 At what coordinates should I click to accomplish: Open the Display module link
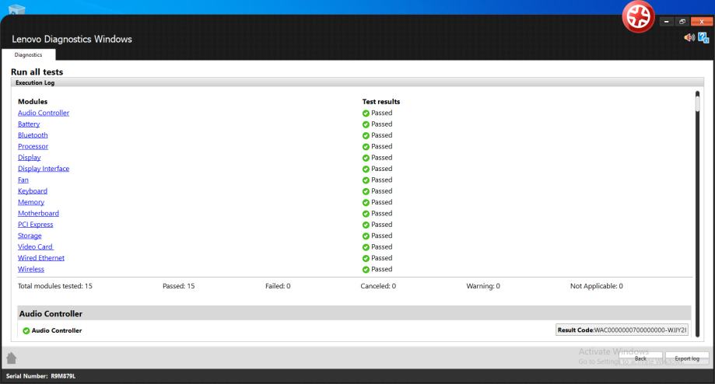click(30, 158)
